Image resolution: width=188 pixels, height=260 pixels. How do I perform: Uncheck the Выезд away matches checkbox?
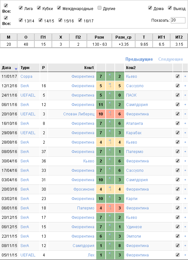pos(170,8)
